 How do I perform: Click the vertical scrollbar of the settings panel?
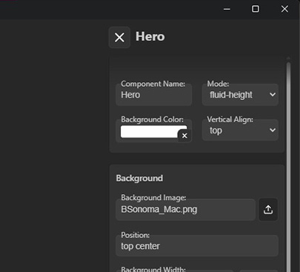[288, 167]
